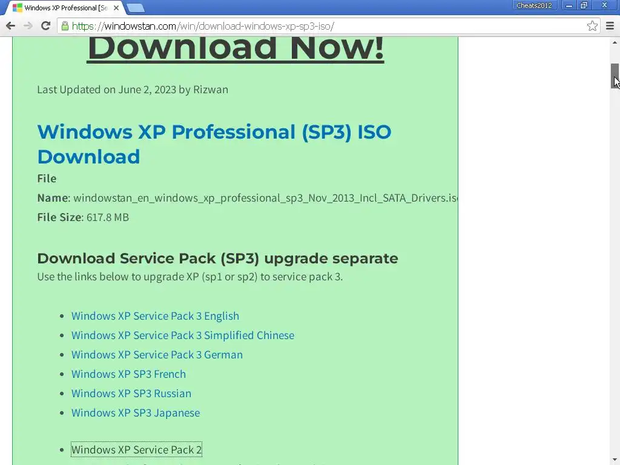The height and width of the screenshot is (465, 620).
Task: Click the address bar URL field
Action: point(328,26)
